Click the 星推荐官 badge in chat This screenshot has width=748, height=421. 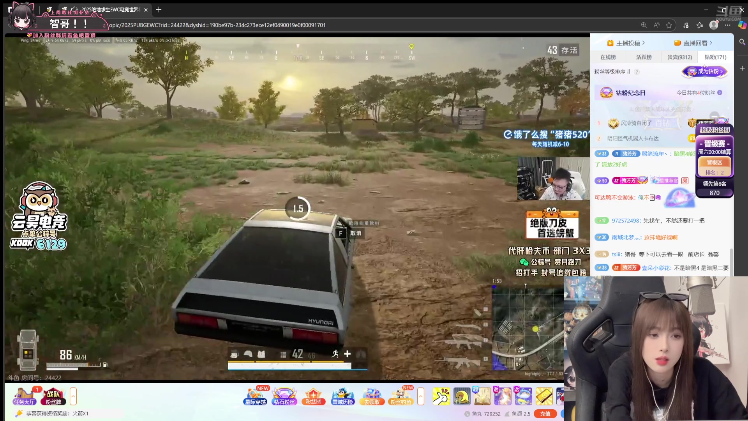point(665,180)
